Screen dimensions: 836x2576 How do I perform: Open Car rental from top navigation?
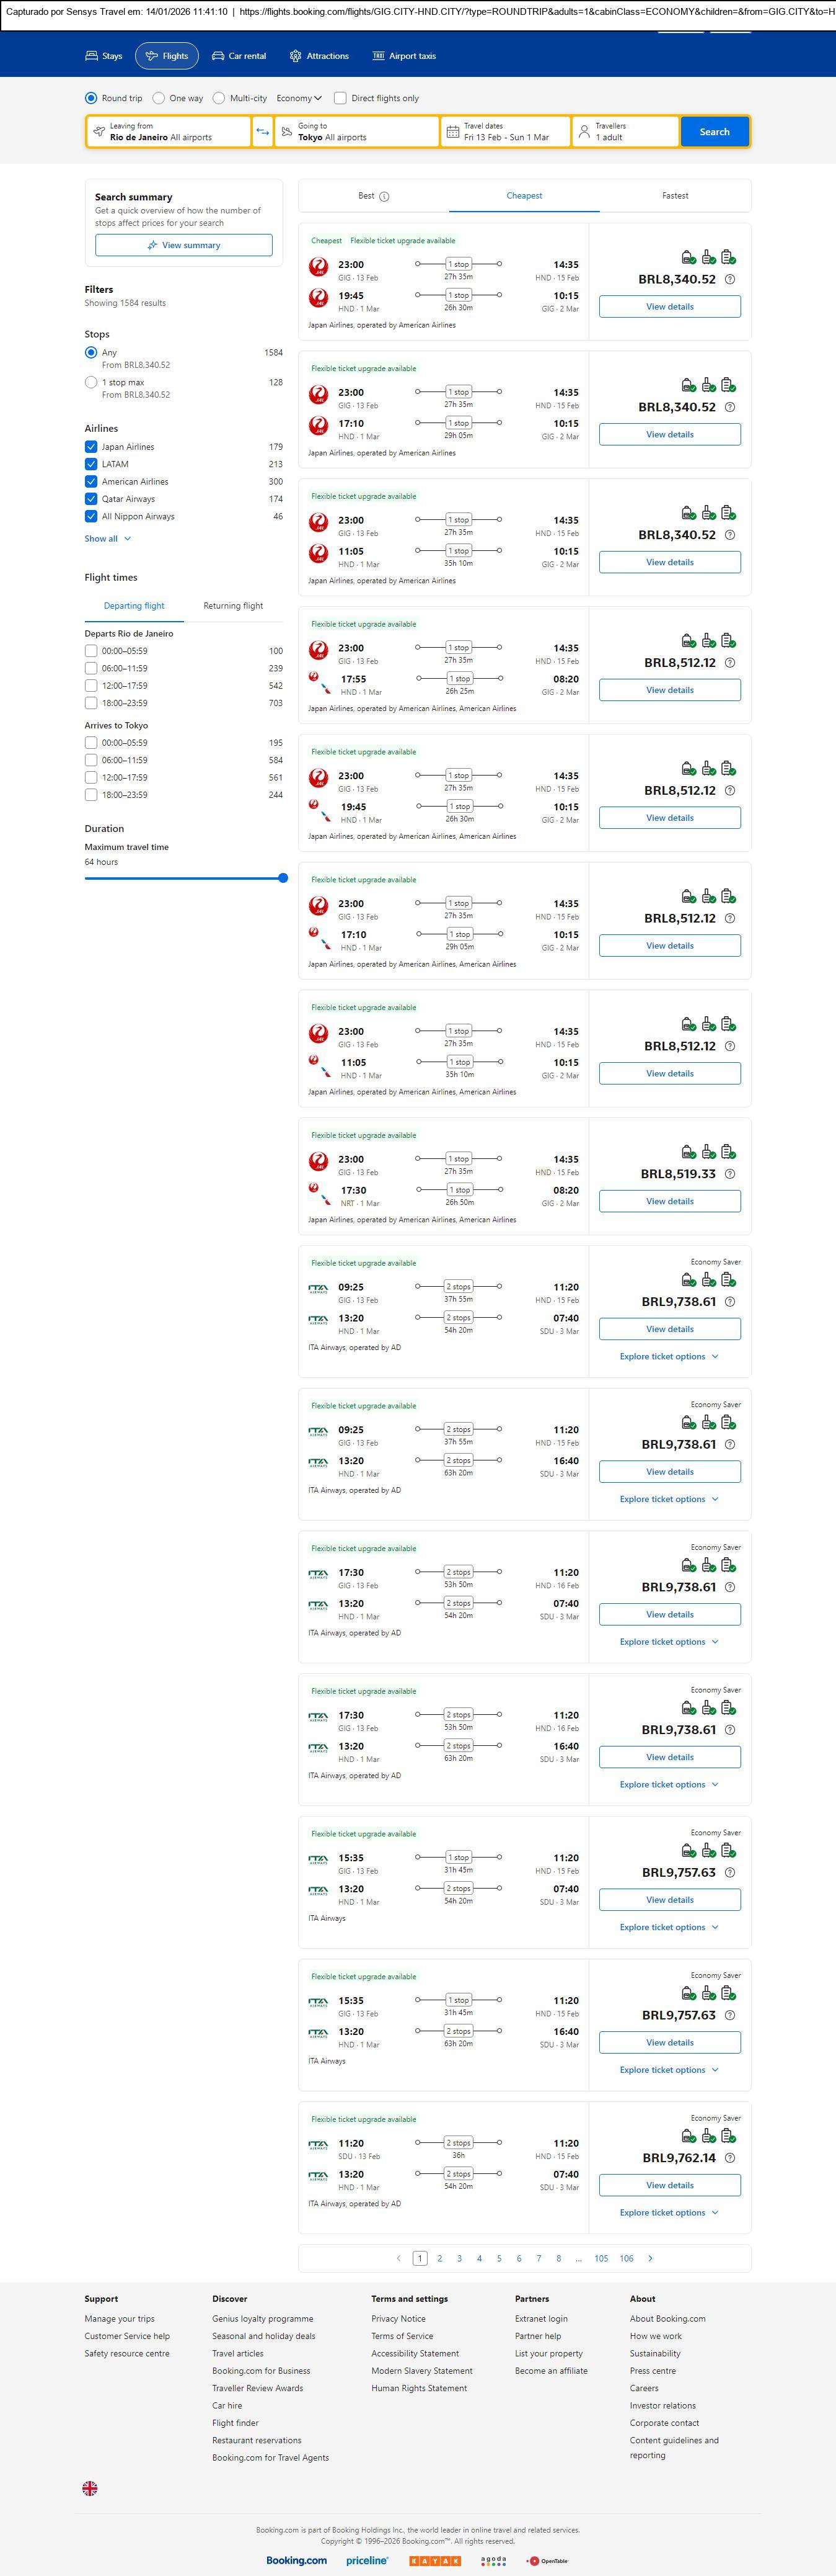point(239,56)
